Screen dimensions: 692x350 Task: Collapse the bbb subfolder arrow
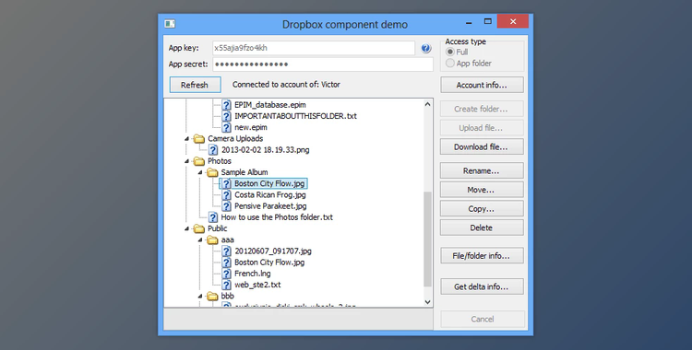(x=200, y=297)
